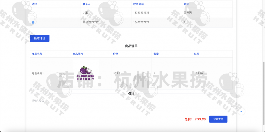Click the red 总价：¥99.90 total
This screenshot has width=265, height=132.
[195, 119]
